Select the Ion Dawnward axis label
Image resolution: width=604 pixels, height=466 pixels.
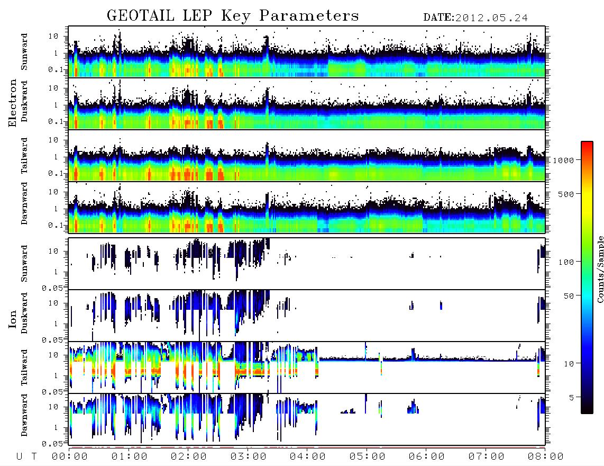24,416
